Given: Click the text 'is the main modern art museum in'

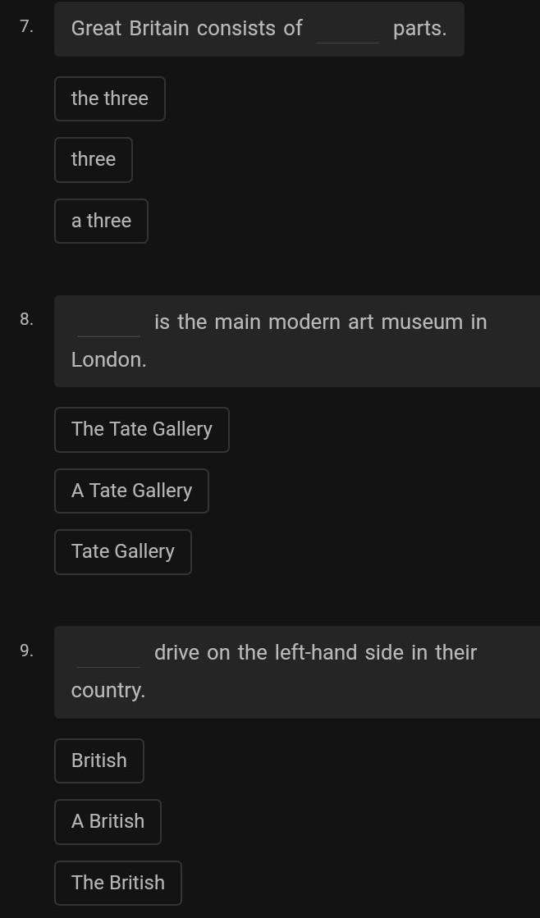Looking at the screenshot, I should point(320,322).
